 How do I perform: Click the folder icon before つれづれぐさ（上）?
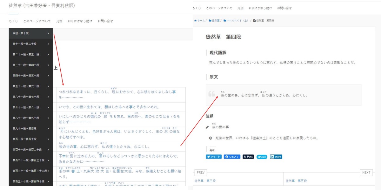point(225,20)
